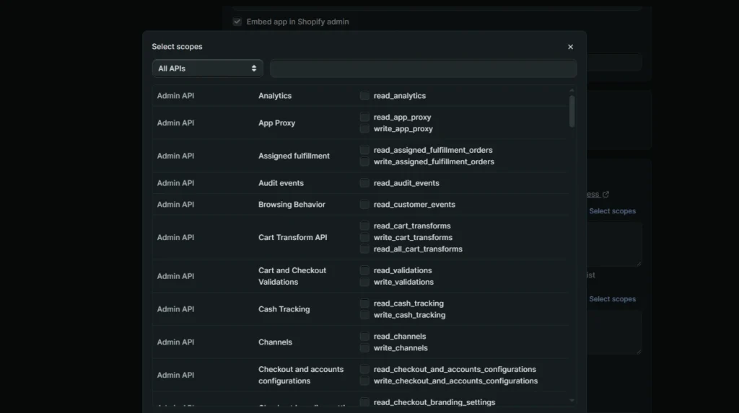Image resolution: width=739 pixels, height=413 pixels.
Task: Check write_checkout_and_accounts_configurations
Action: [x=364, y=381]
